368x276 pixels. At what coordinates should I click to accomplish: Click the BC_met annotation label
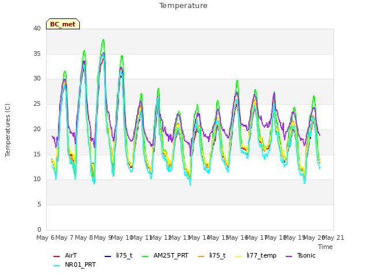coord(63,24)
